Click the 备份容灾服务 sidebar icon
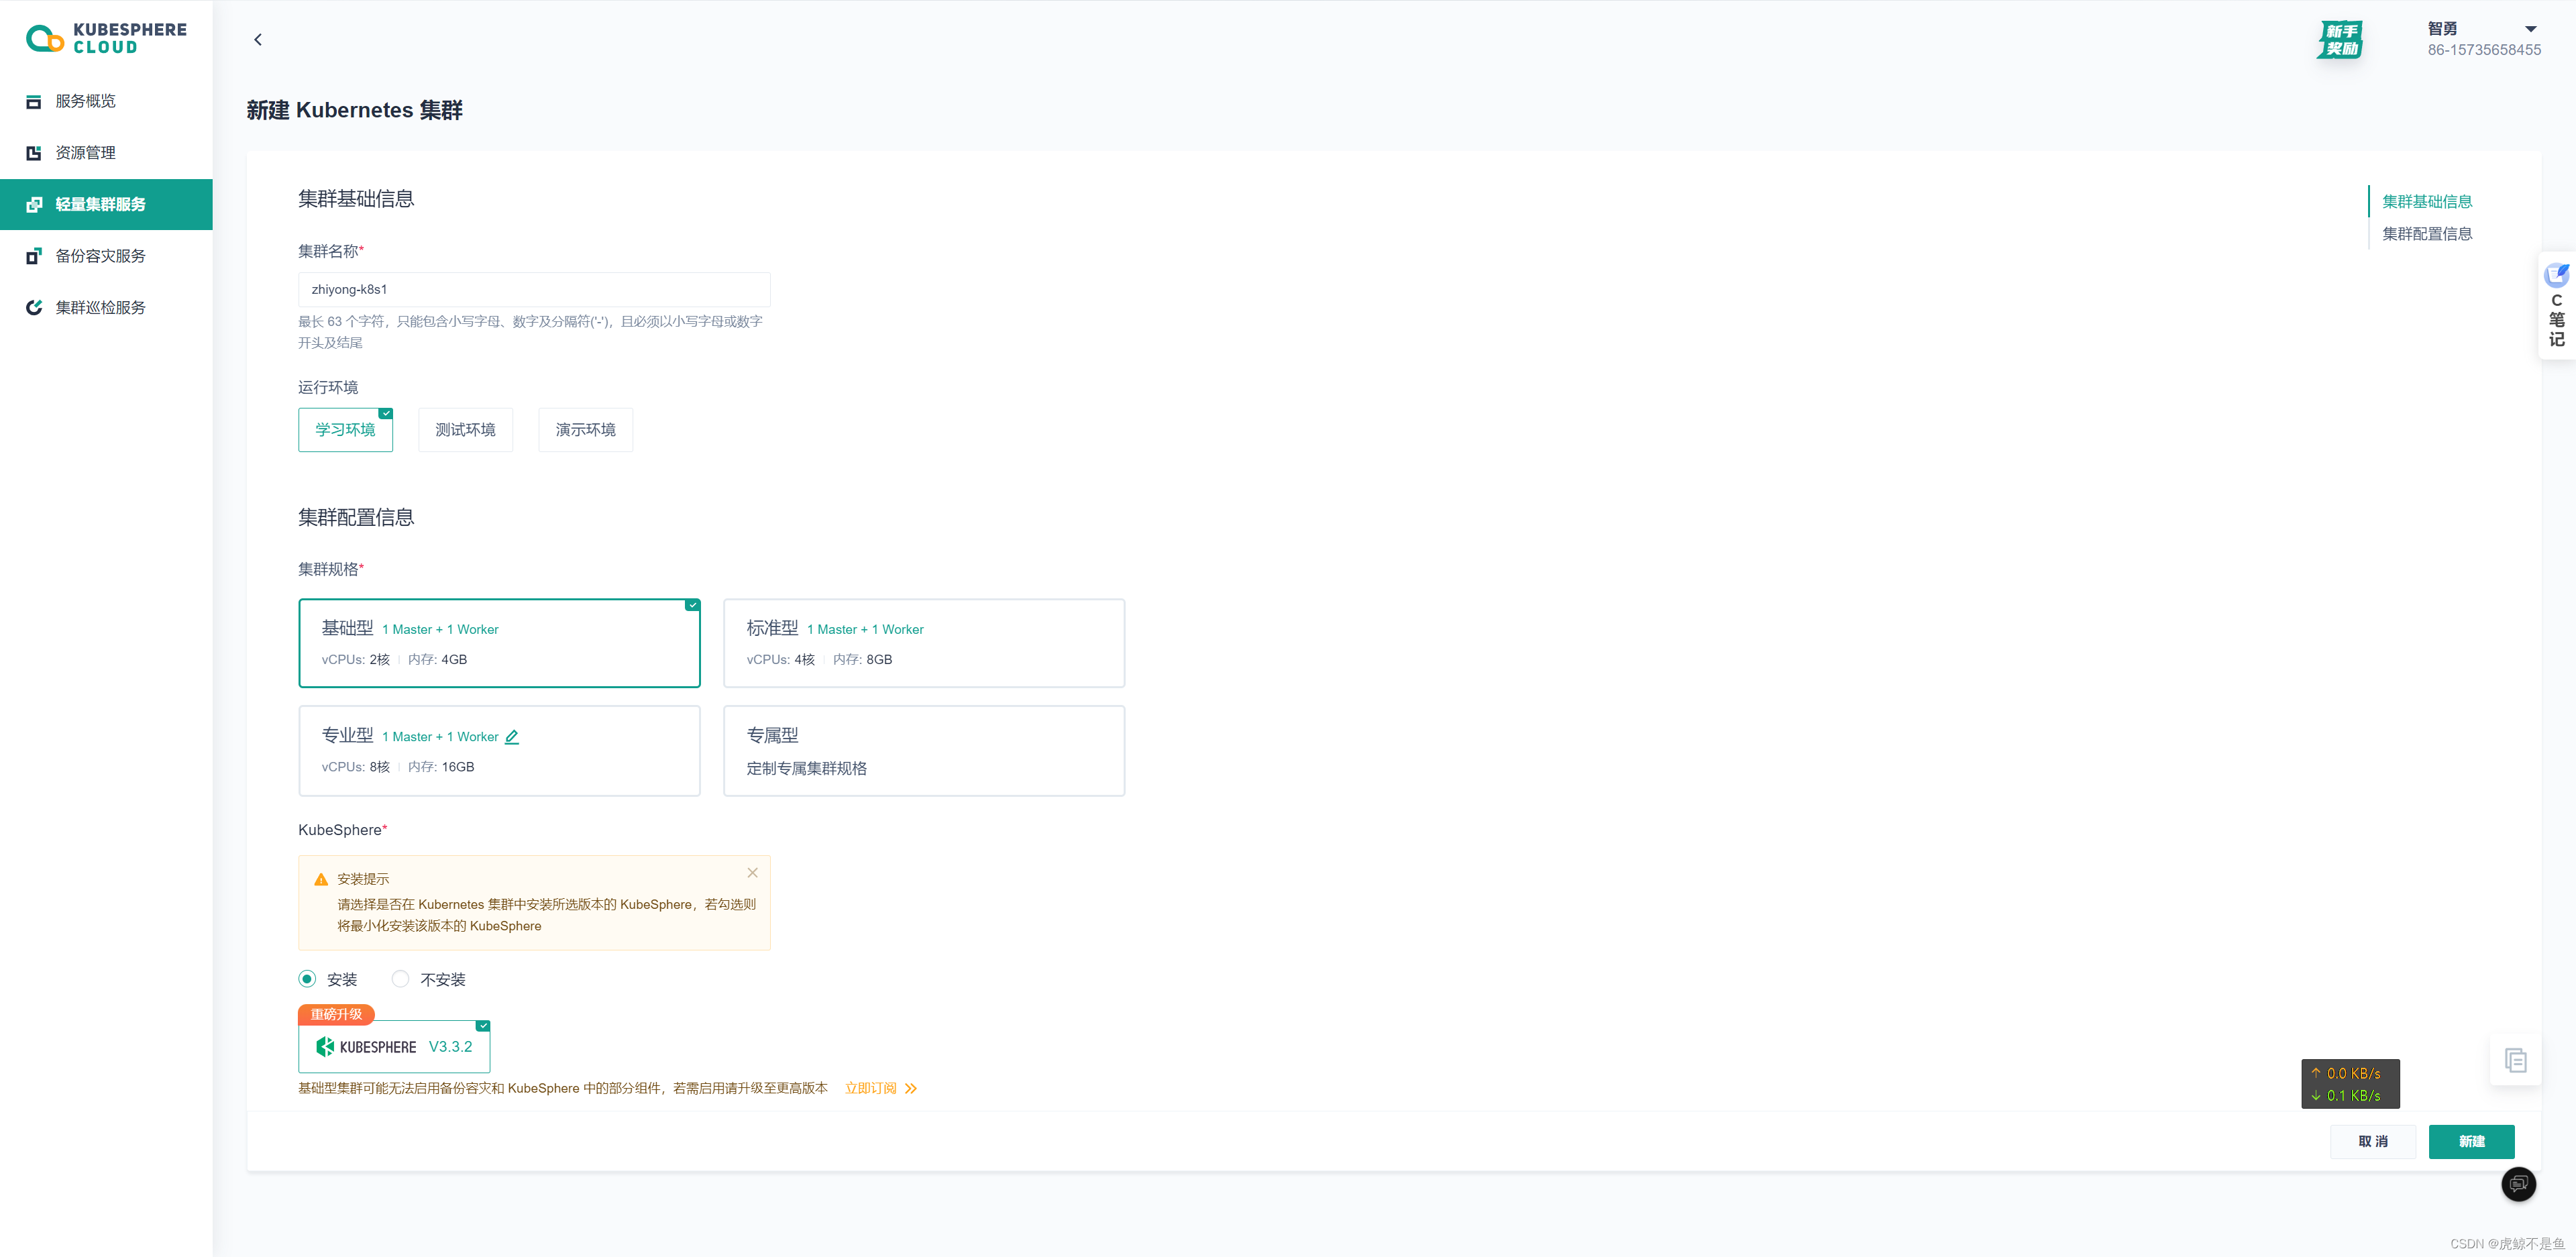 click(x=34, y=256)
